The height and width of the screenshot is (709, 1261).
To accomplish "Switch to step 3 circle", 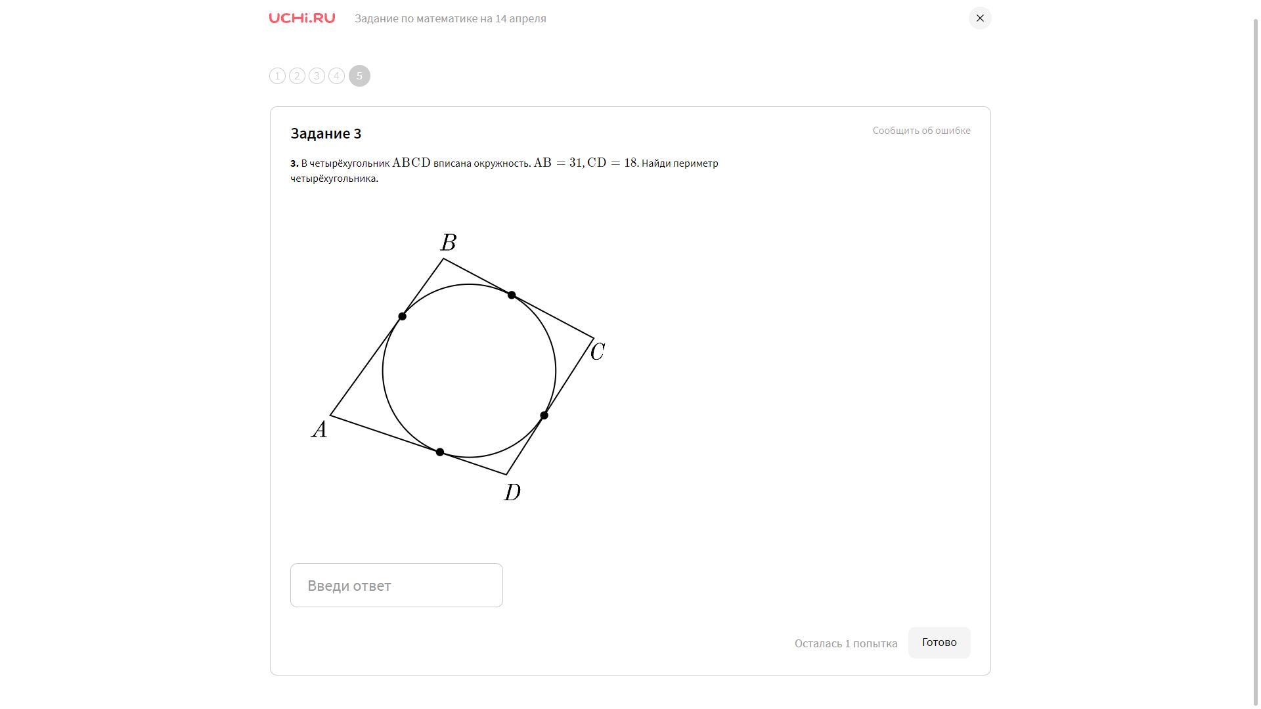I will tap(317, 76).
